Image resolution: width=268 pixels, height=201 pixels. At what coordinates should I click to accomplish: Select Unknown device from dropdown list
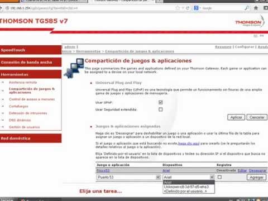[x=186, y=186]
